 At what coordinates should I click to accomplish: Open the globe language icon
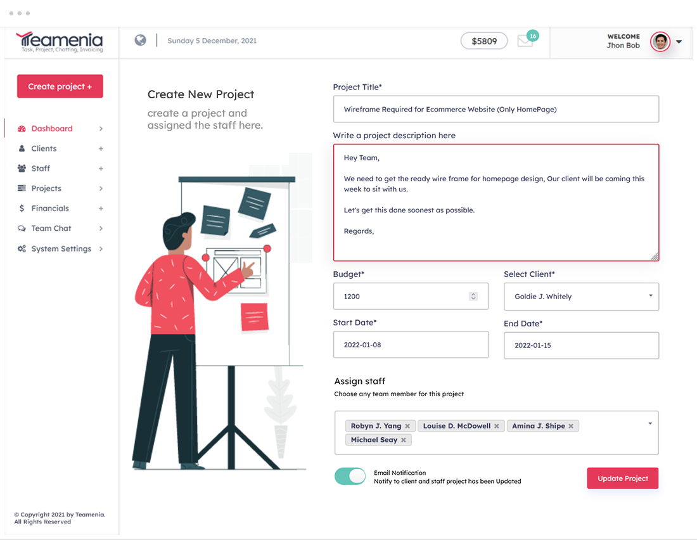(141, 41)
